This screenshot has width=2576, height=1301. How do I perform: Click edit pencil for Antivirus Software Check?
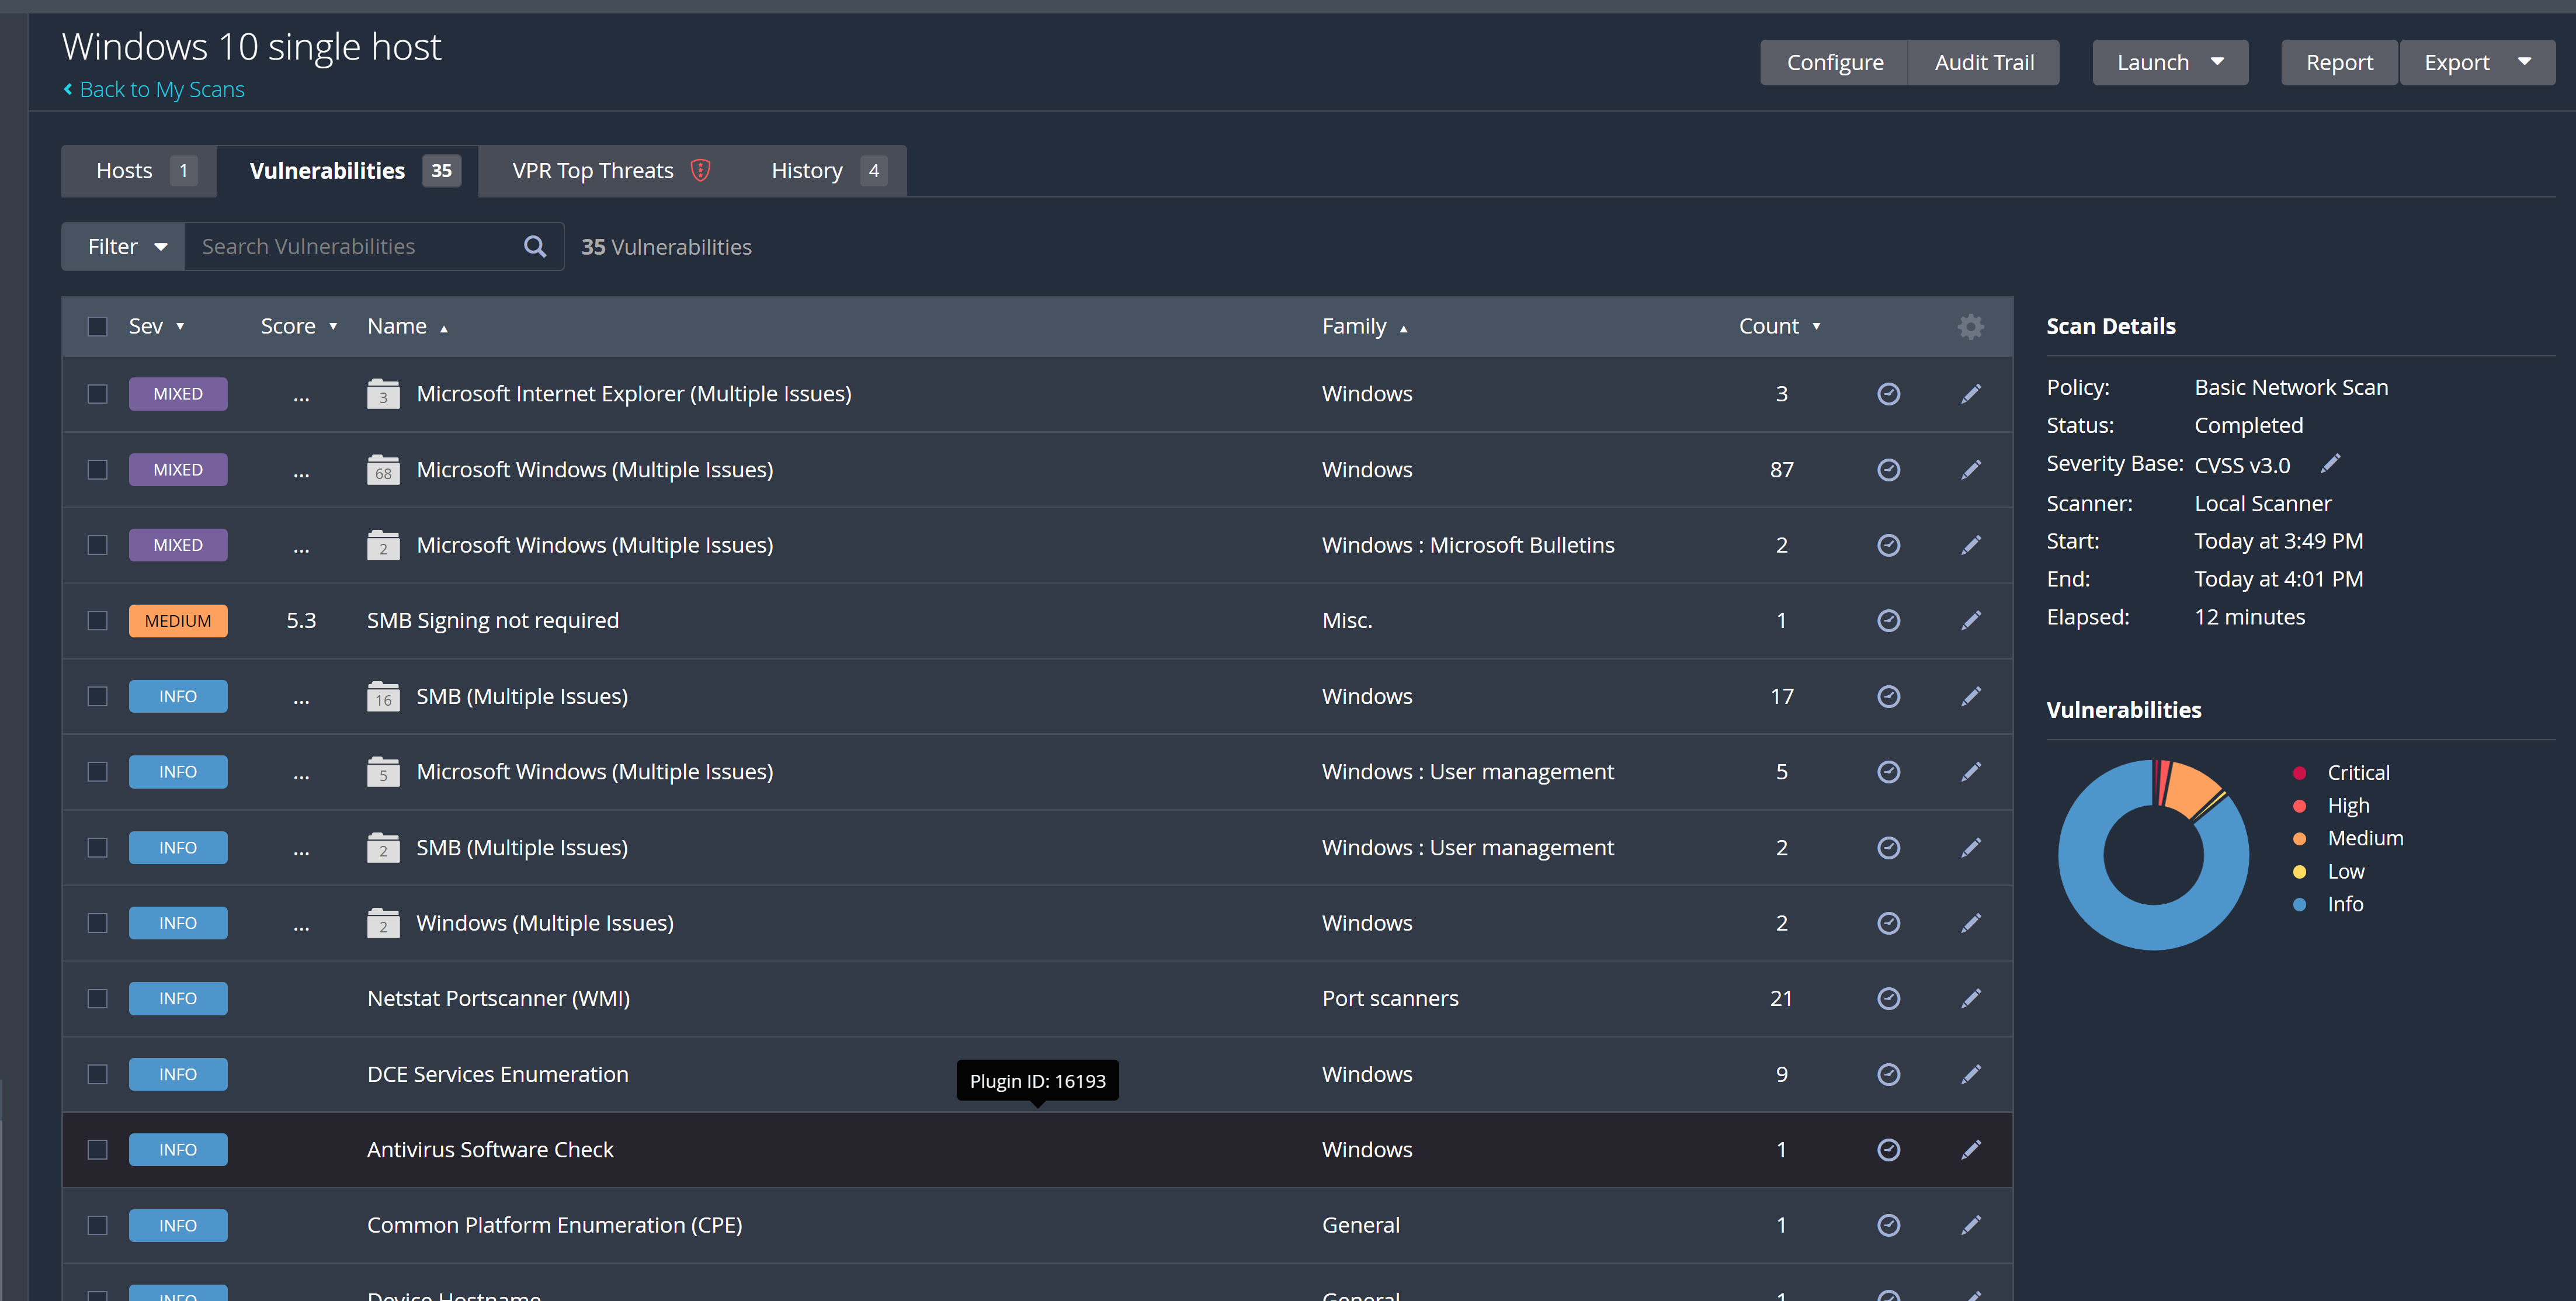[x=1970, y=1150]
